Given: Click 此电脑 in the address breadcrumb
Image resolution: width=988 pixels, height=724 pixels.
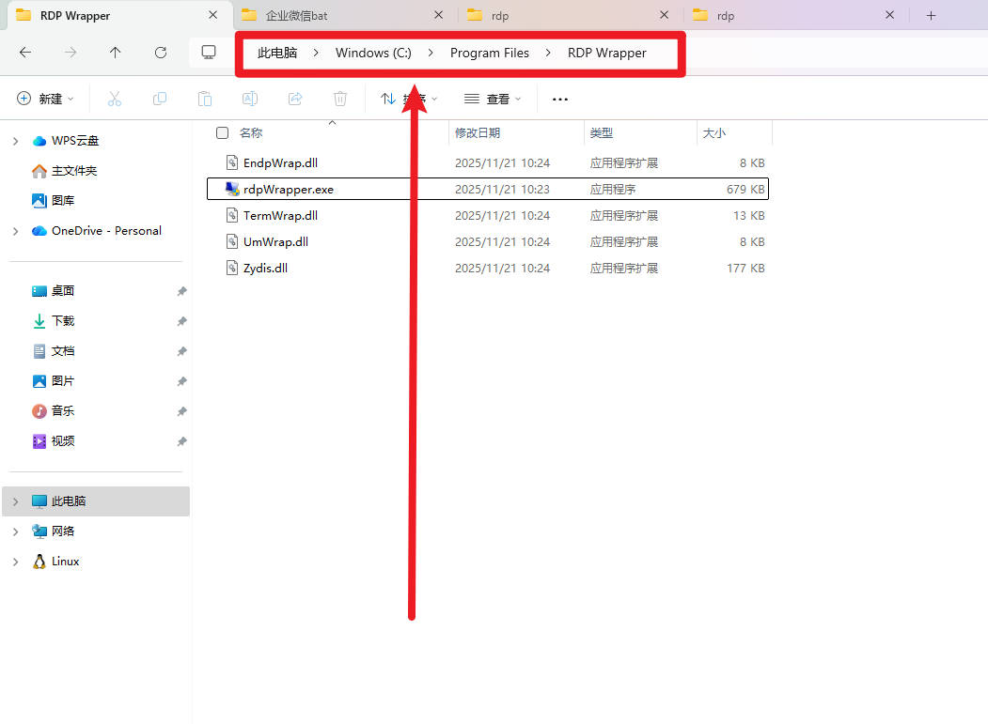Looking at the screenshot, I should click(277, 53).
